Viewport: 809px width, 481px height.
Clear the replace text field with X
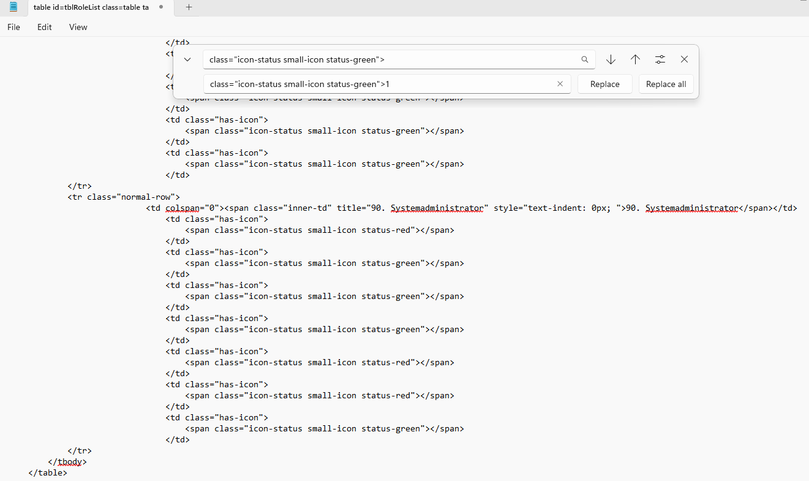[560, 84]
